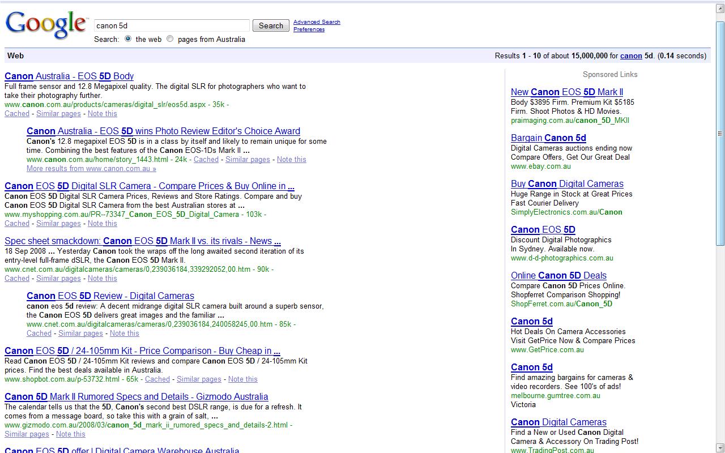The image size is (725, 453).
Task: Click "www.ebay.com.au" ad URL text
Action: tap(541, 166)
